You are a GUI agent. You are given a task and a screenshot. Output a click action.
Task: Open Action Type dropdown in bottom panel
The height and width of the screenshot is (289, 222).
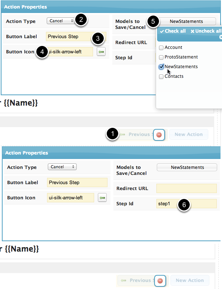pos(62,167)
